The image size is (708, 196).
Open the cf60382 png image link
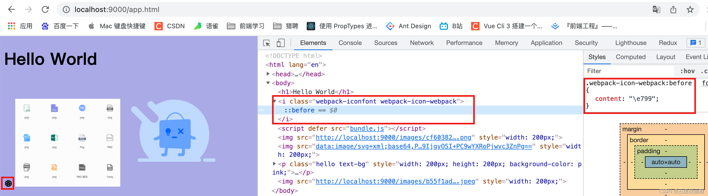point(393,137)
